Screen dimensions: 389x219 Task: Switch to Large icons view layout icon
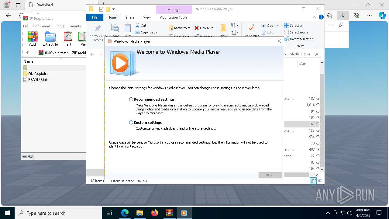320,181
